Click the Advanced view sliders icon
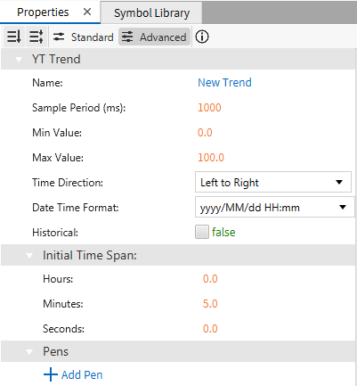This screenshot has height=386, width=357. (127, 37)
